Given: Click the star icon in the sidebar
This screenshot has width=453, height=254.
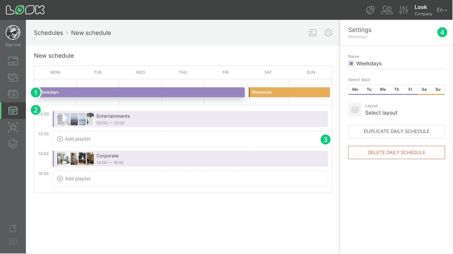Looking at the screenshot, I should (13, 127).
